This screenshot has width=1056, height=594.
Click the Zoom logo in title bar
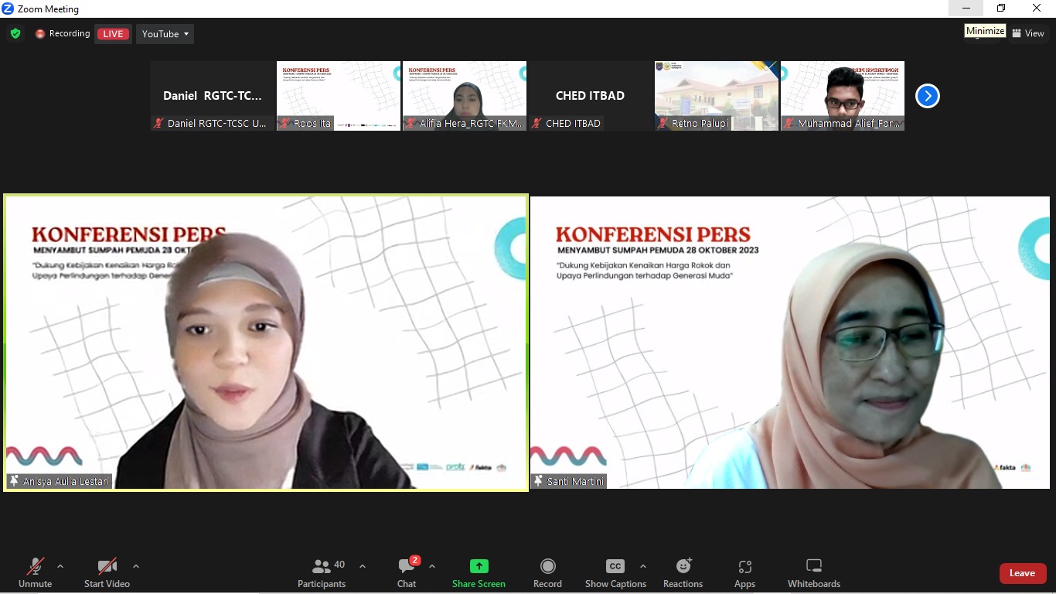(8, 9)
